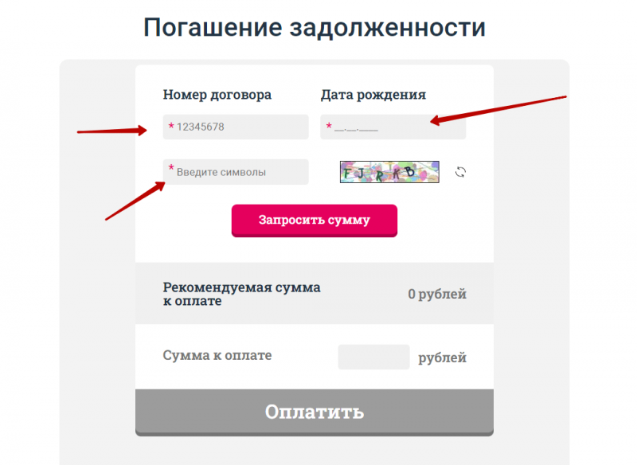Click the circular arrows to get new captcha
The width and height of the screenshot is (637, 465).
coord(459,171)
